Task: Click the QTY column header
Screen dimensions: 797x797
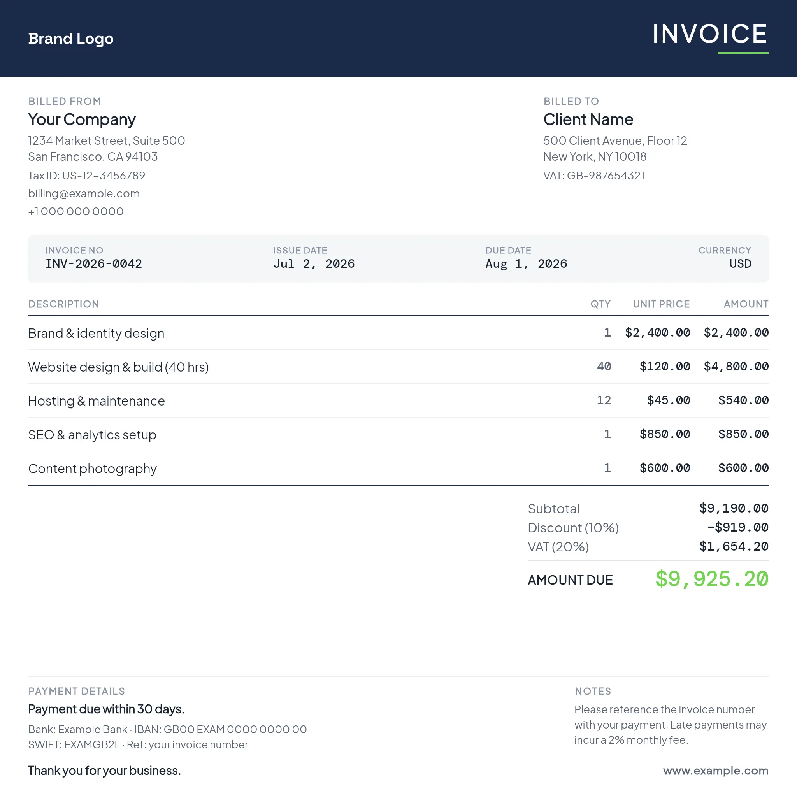Action: click(x=600, y=304)
